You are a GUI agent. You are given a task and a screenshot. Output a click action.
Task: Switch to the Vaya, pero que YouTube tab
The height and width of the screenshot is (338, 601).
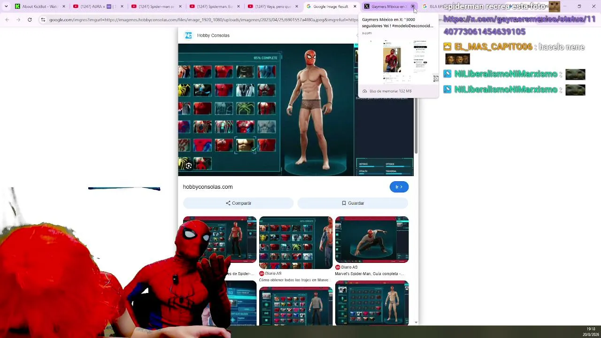pyautogui.click(x=272, y=7)
